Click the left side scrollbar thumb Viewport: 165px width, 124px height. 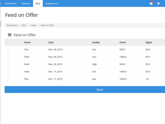click(1, 24)
